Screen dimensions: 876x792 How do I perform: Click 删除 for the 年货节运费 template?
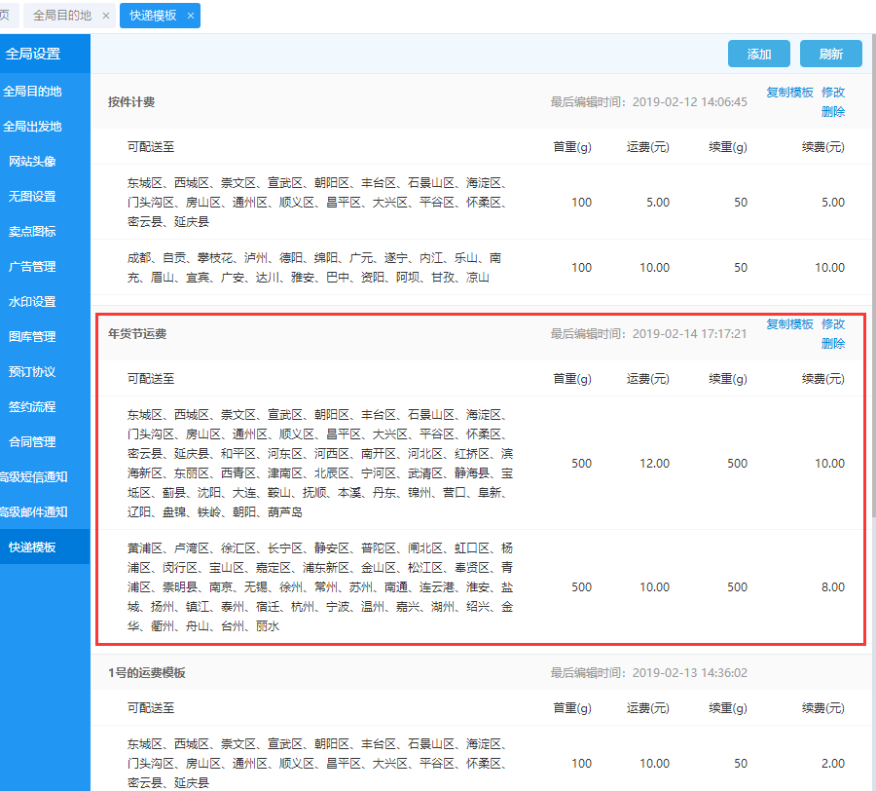pos(833,344)
